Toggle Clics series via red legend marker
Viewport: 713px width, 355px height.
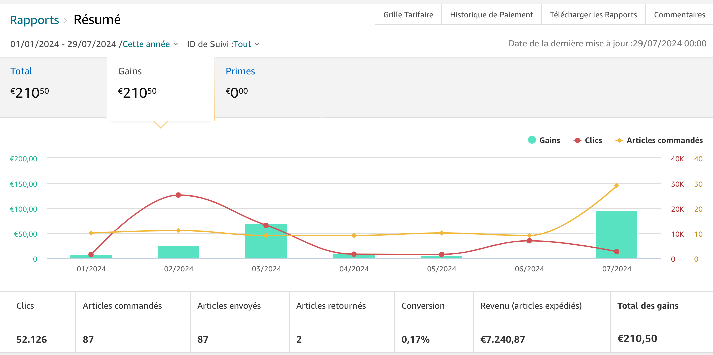(x=577, y=140)
